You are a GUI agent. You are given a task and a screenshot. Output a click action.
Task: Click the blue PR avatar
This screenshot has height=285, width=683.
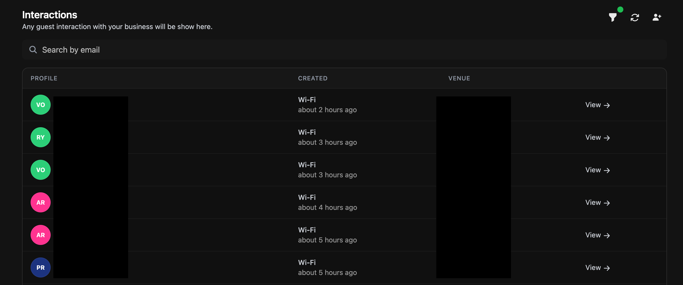pyautogui.click(x=41, y=267)
